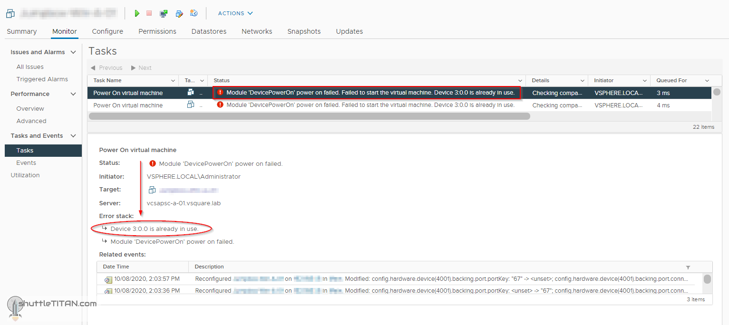The image size is (729, 325).
Task: Go to the Next tasks page
Action: (x=141, y=68)
